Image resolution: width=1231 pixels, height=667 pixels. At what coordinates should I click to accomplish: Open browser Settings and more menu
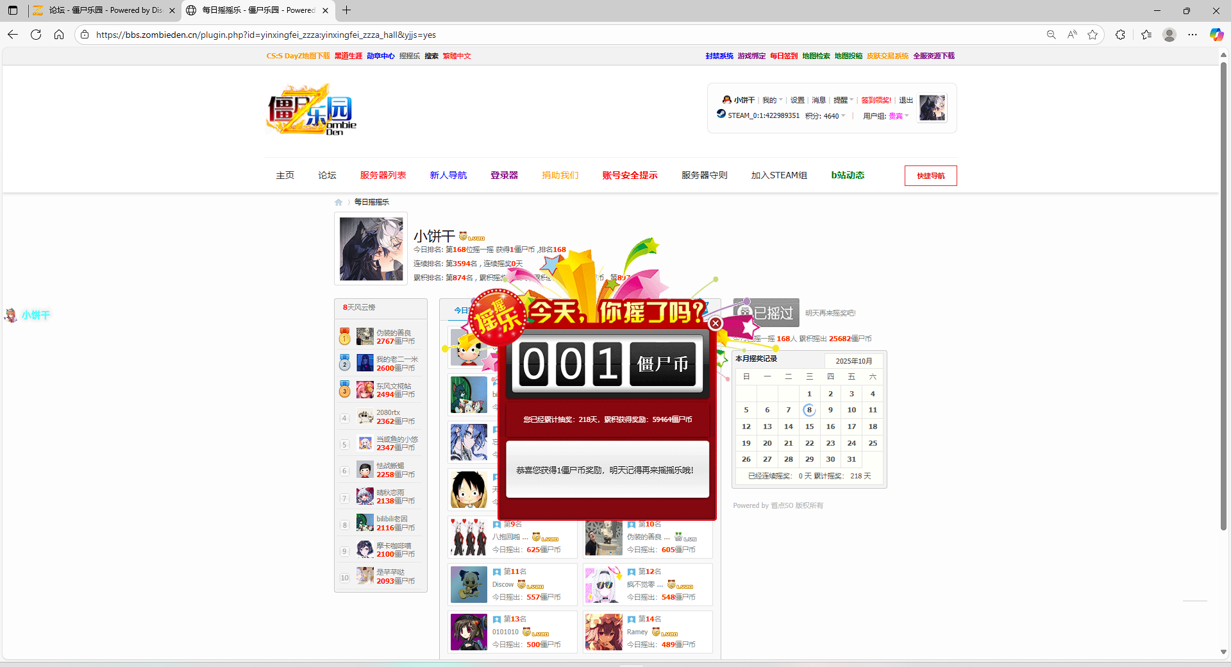click(1193, 35)
